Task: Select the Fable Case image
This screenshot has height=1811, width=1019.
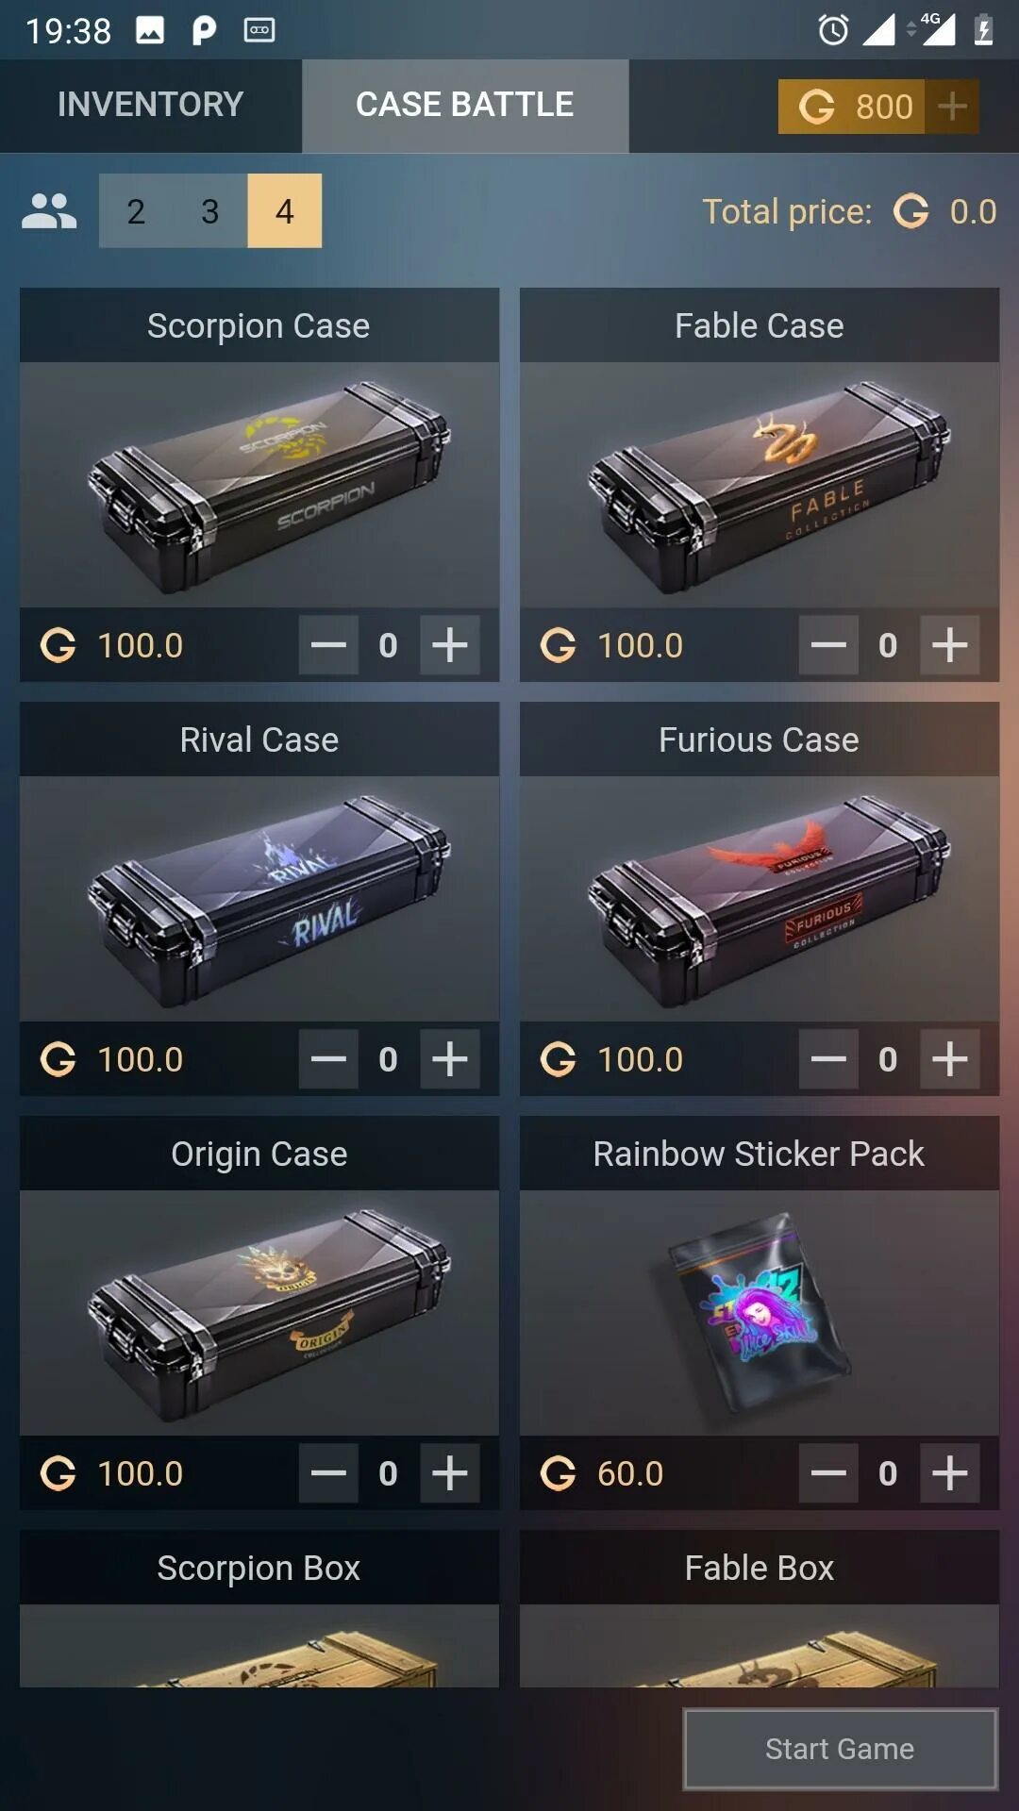Action: pyautogui.click(x=760, y=485)
